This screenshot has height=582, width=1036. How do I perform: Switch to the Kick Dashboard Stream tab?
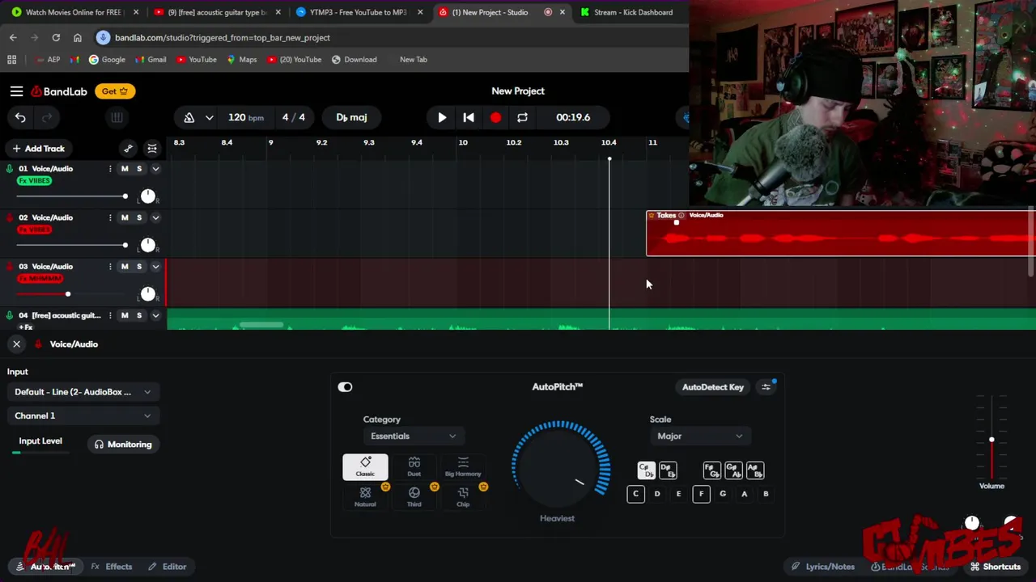tap(633, 12)
